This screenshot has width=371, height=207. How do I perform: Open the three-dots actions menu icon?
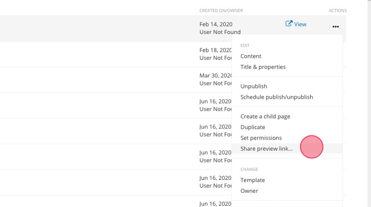(x=335, y=27)
